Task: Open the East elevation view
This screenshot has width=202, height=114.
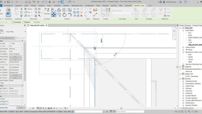Action: coord(190,54)
